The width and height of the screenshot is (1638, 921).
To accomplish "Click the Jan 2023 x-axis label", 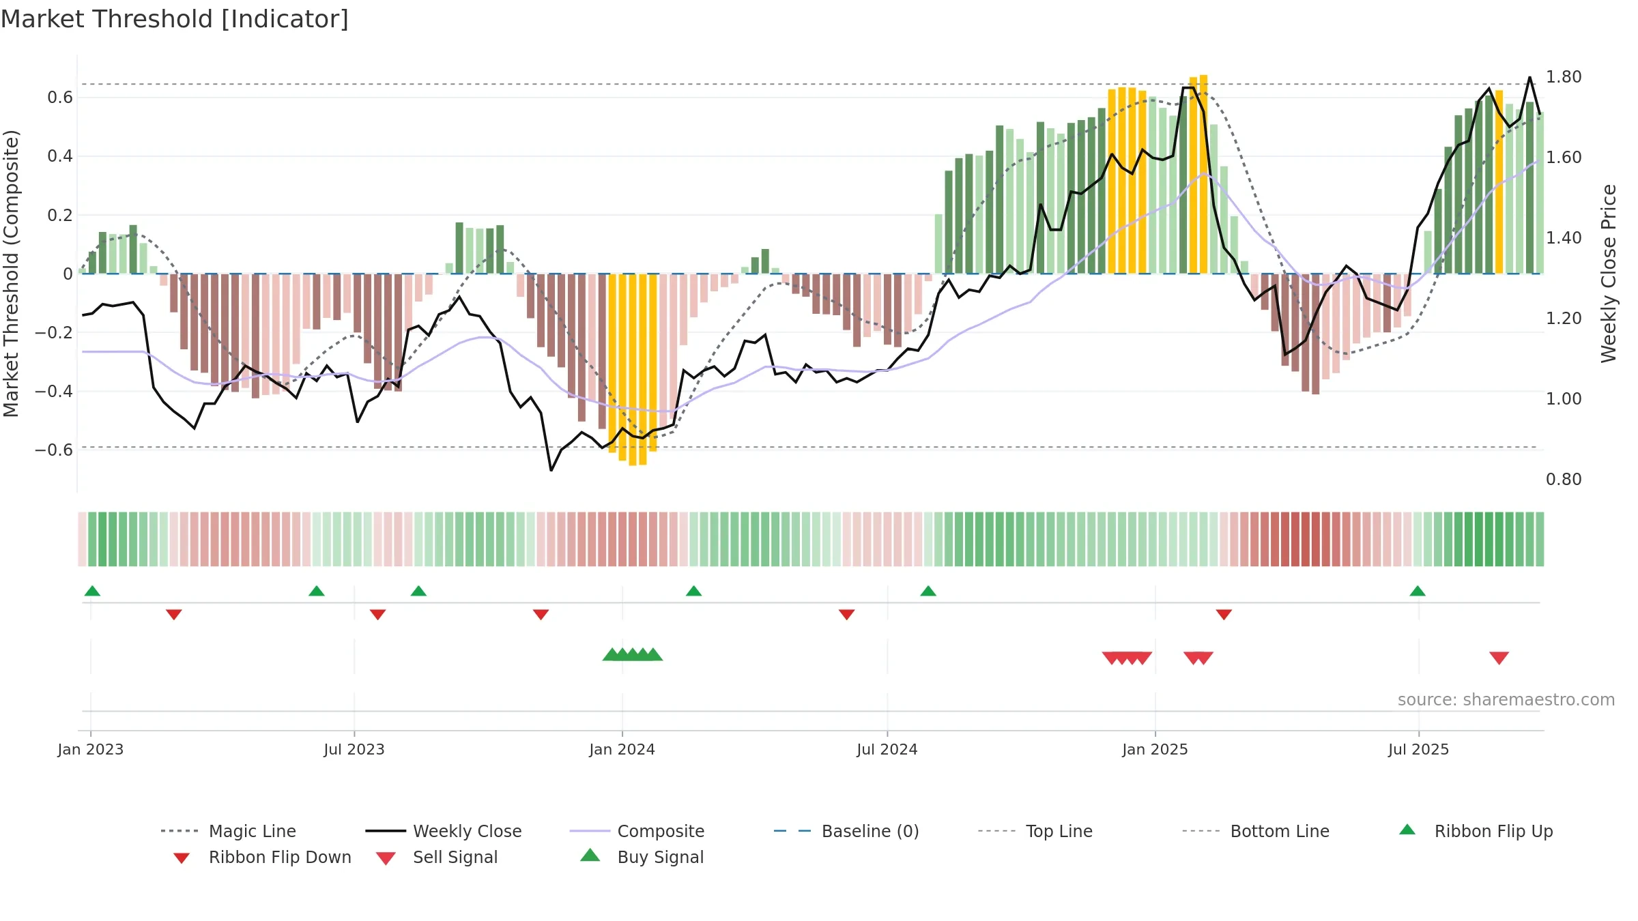I will coord(91,749).
